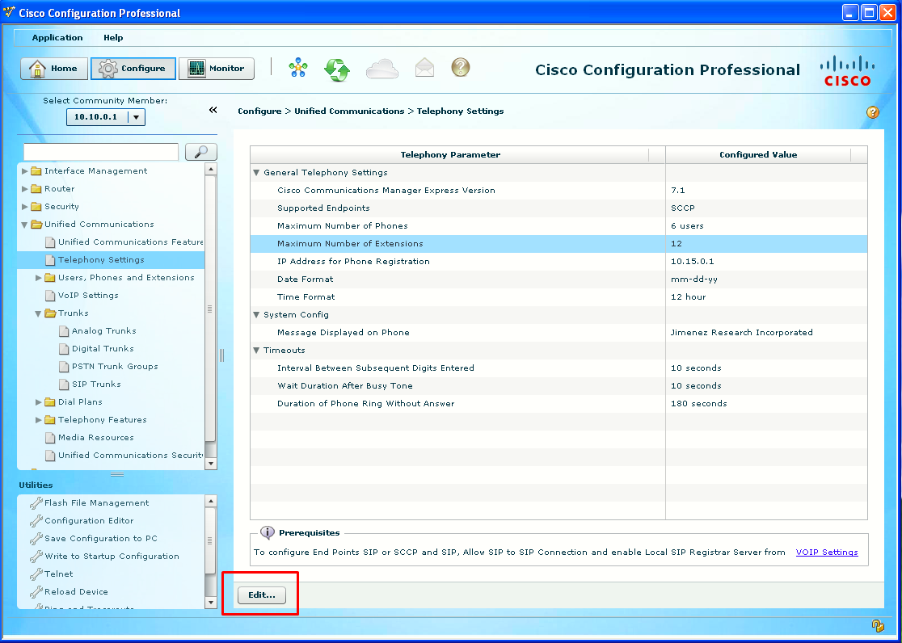Expand the Security folder
This screenshot has width=902, height=643.
point(25,207)
